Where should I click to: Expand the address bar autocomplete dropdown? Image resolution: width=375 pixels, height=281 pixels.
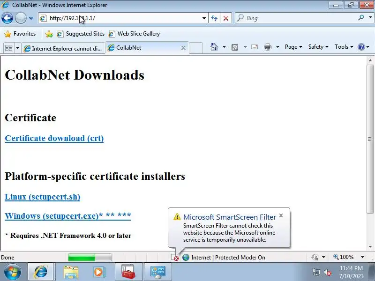coord(204,18)
